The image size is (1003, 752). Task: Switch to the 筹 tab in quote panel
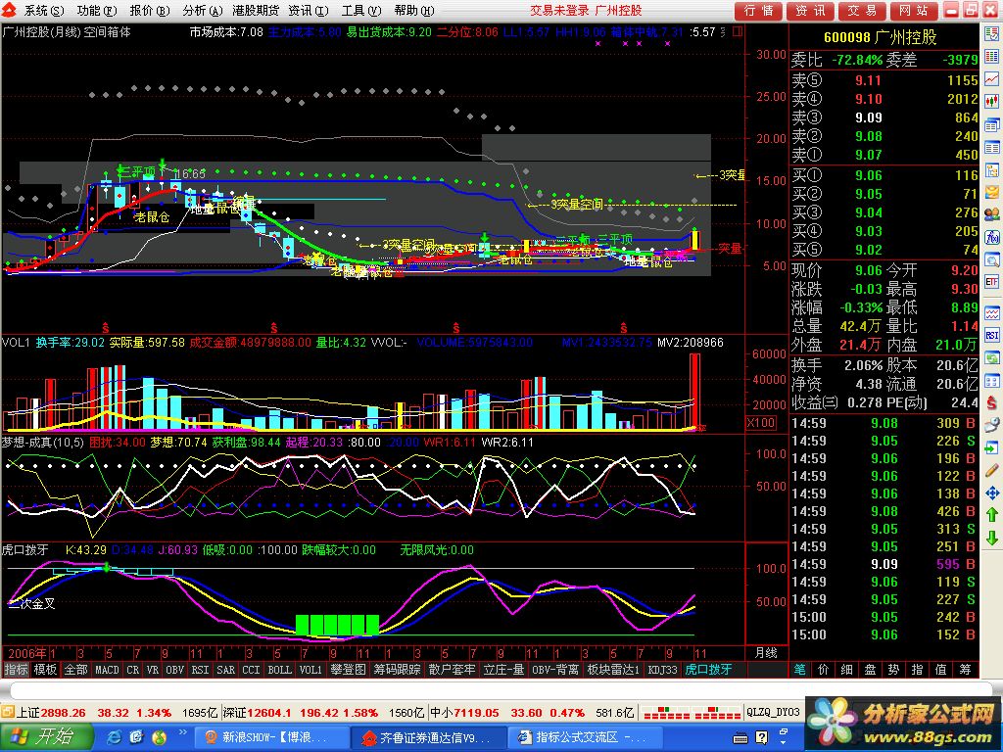click(x=965, y=670)
